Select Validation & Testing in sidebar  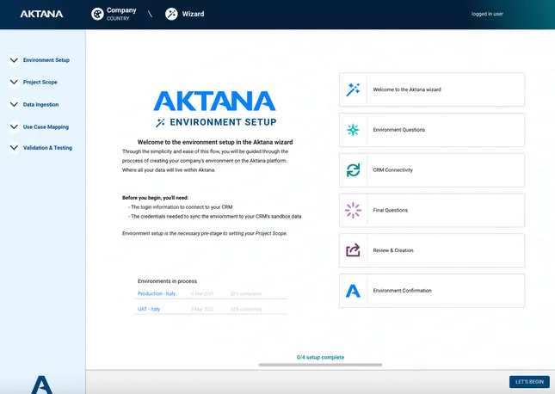(47, 148)
